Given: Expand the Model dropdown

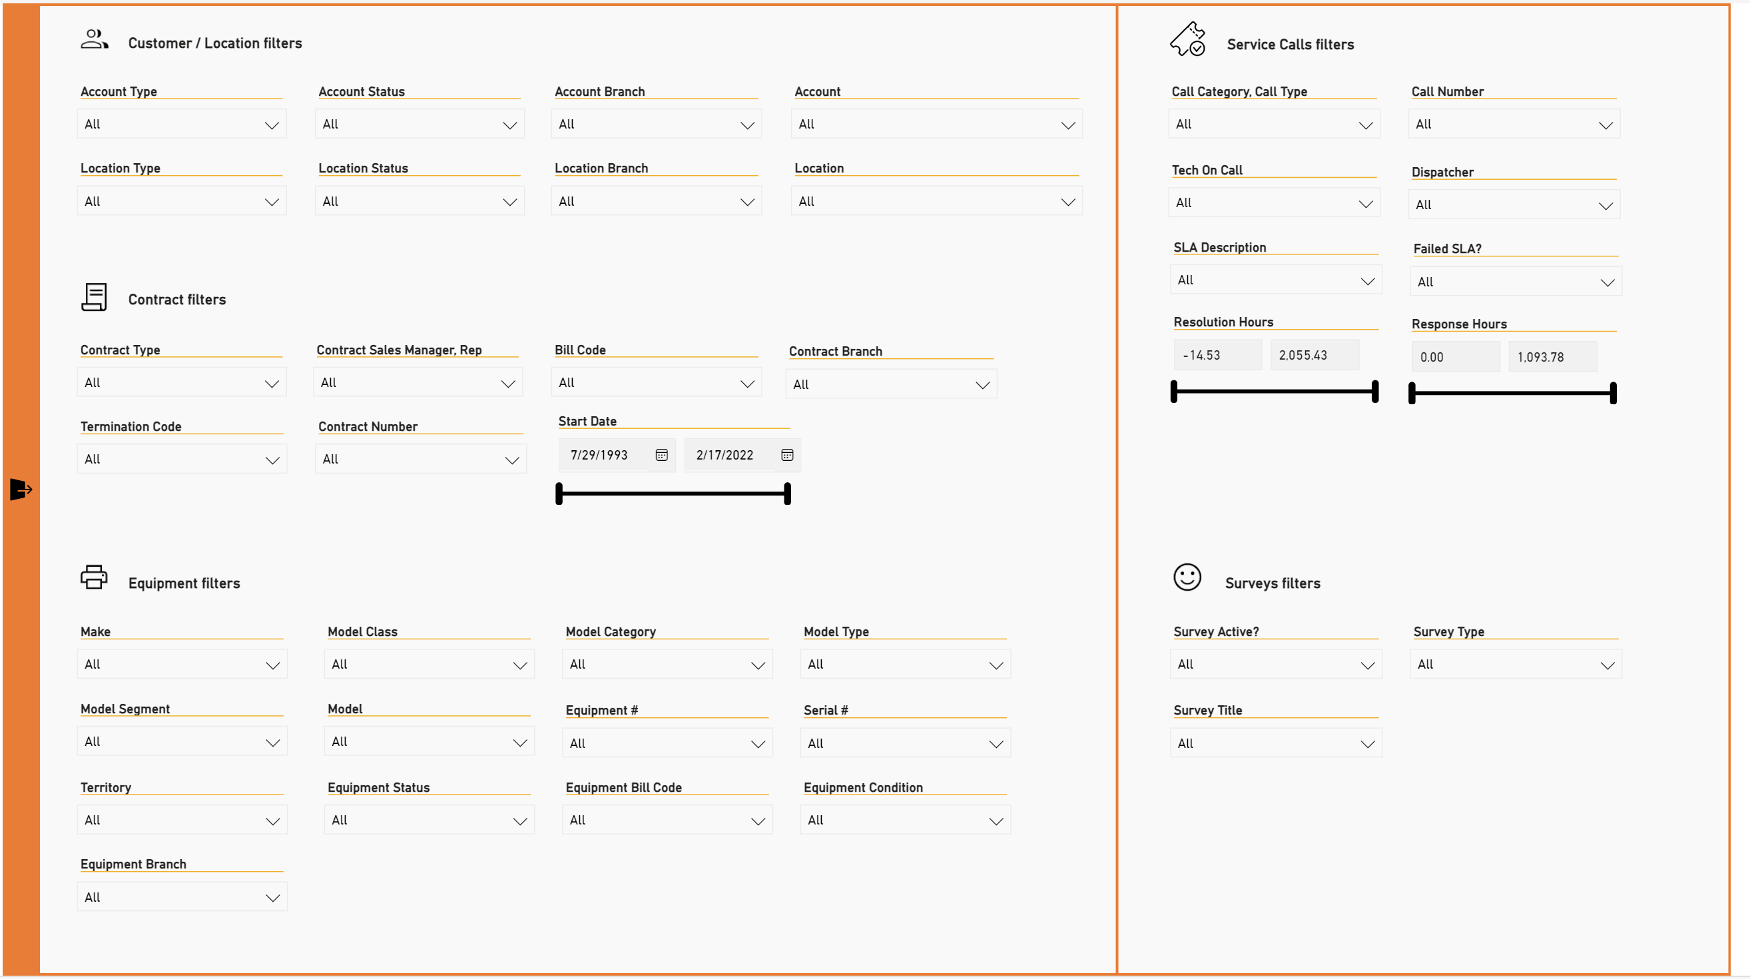Looking at the screenshot, I should coord(430,742).
